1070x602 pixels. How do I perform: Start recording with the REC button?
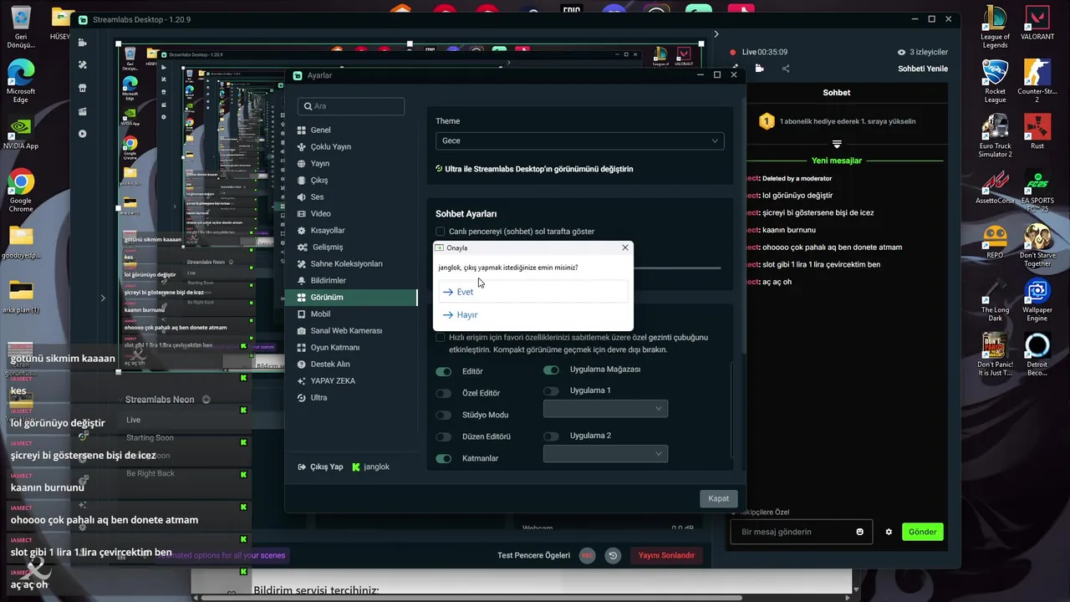coord(588,555)
